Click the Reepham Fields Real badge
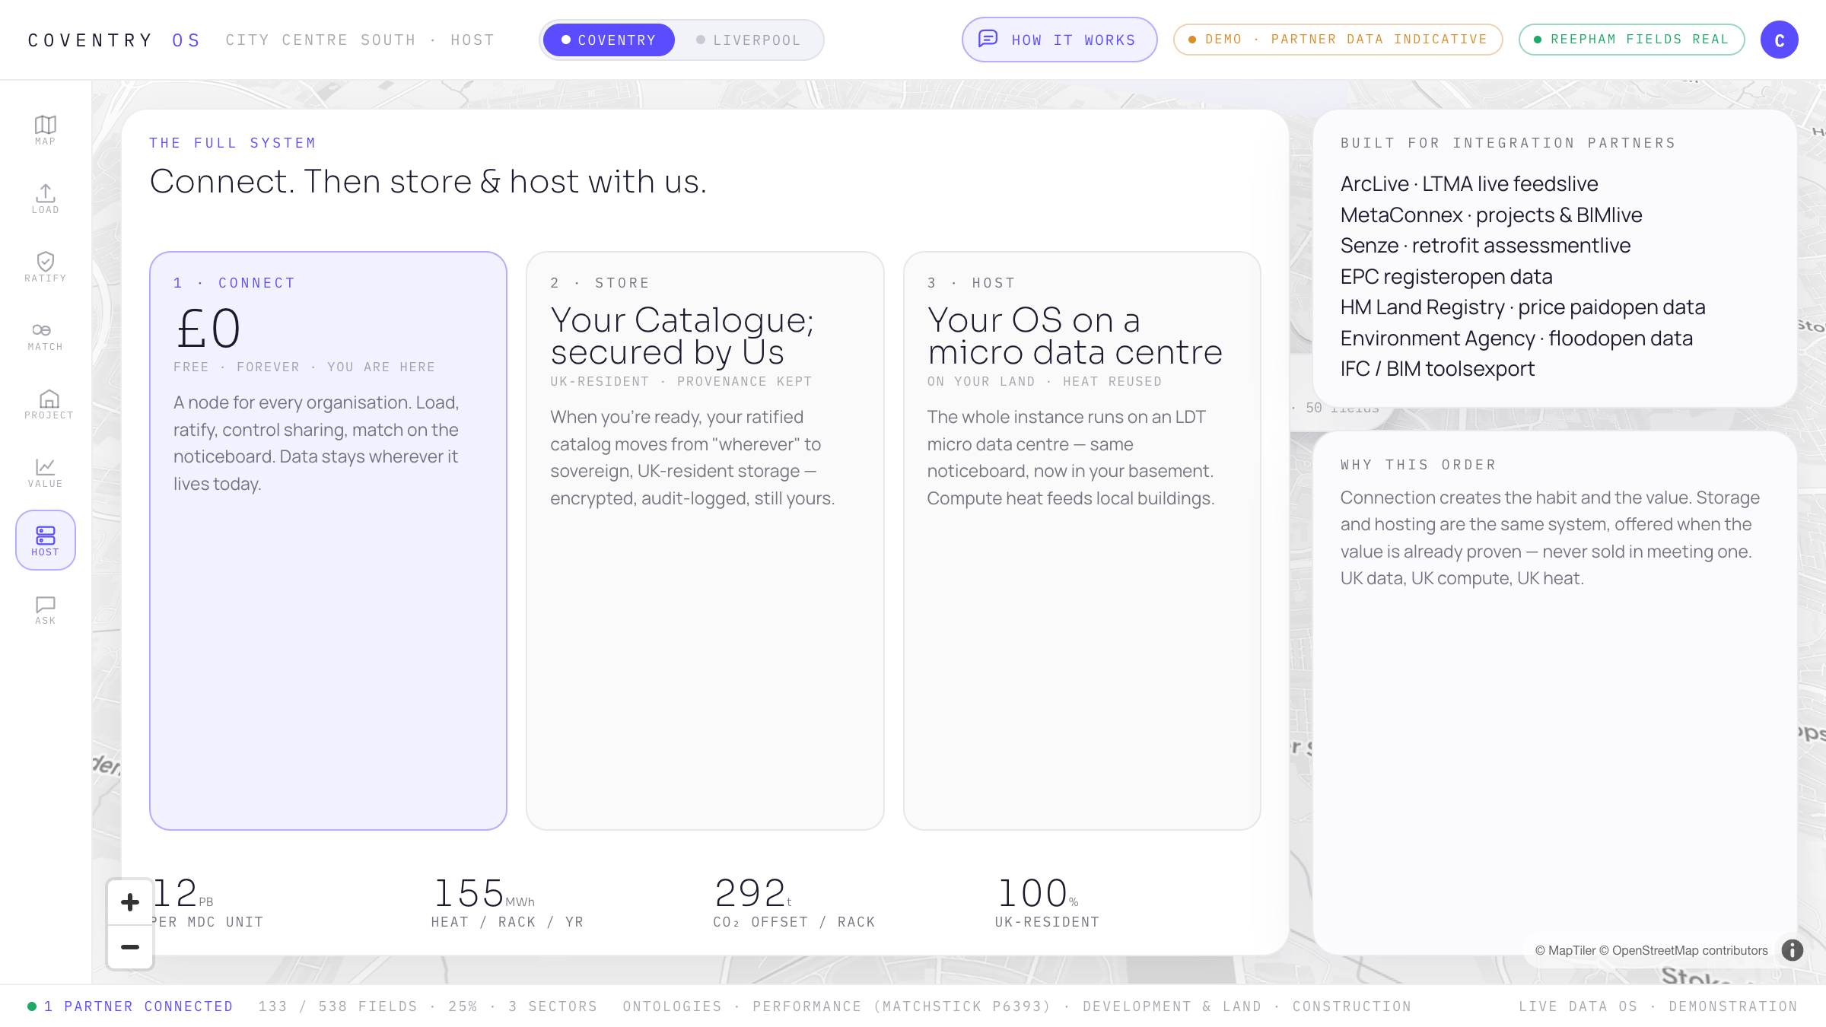 tap(1631, 40)
